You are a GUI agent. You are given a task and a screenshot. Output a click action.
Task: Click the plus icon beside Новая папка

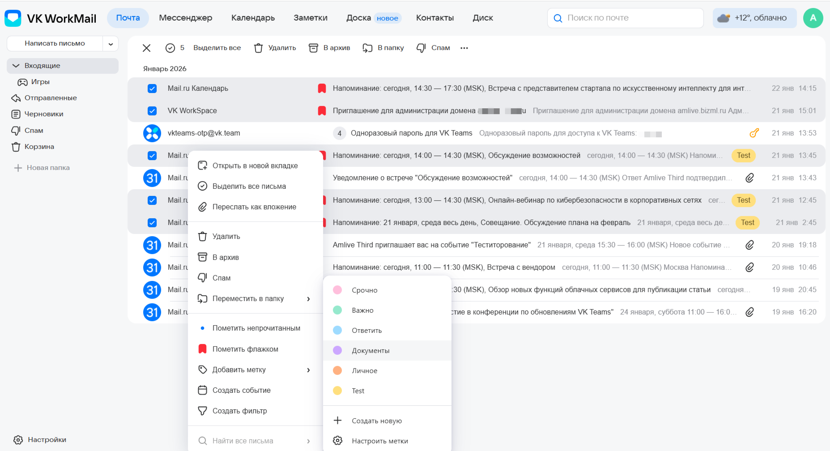[x=18, y=168]
